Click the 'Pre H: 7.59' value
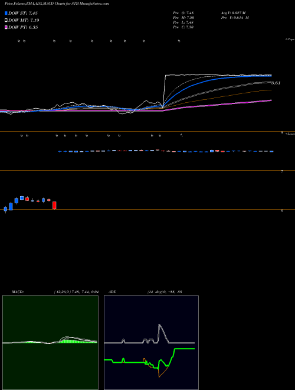295x390 pixels. click(x=183, y=18)
